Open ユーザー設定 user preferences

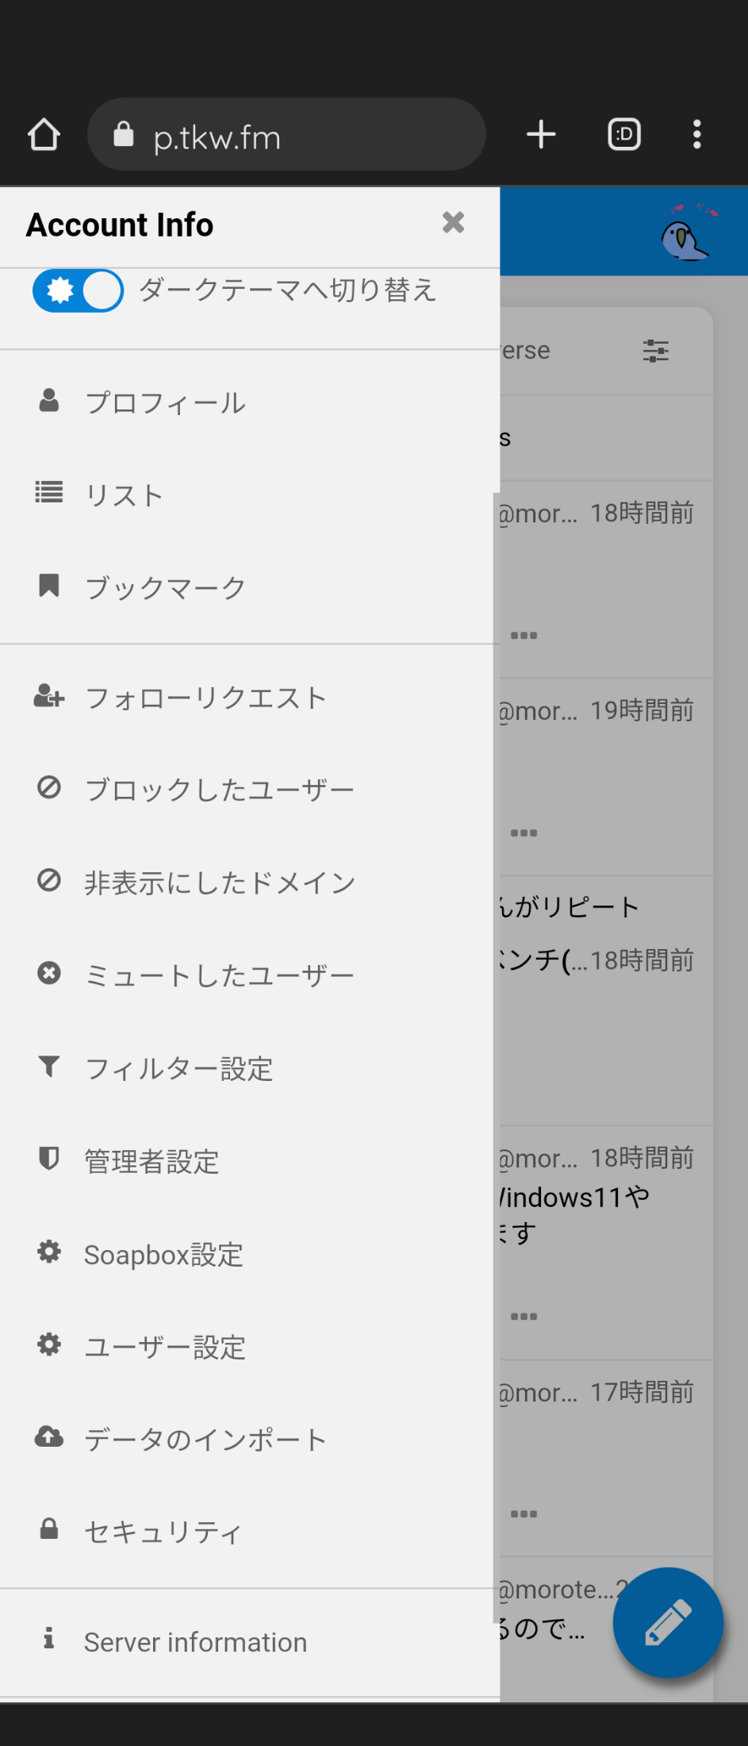(x=165, y=1347)
